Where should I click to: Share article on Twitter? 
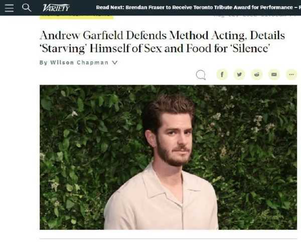239,74
